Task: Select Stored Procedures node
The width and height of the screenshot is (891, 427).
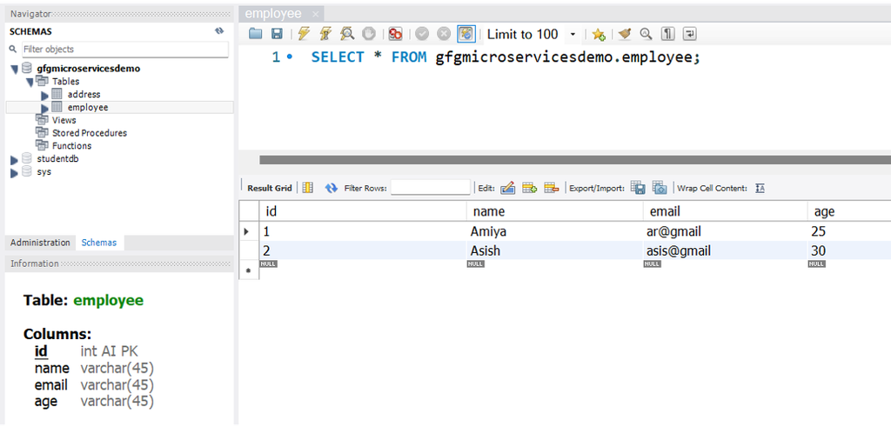Action: click(90, 133)
